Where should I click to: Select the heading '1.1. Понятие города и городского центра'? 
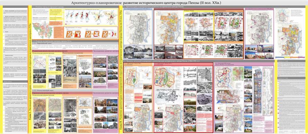tap(48, 7)
